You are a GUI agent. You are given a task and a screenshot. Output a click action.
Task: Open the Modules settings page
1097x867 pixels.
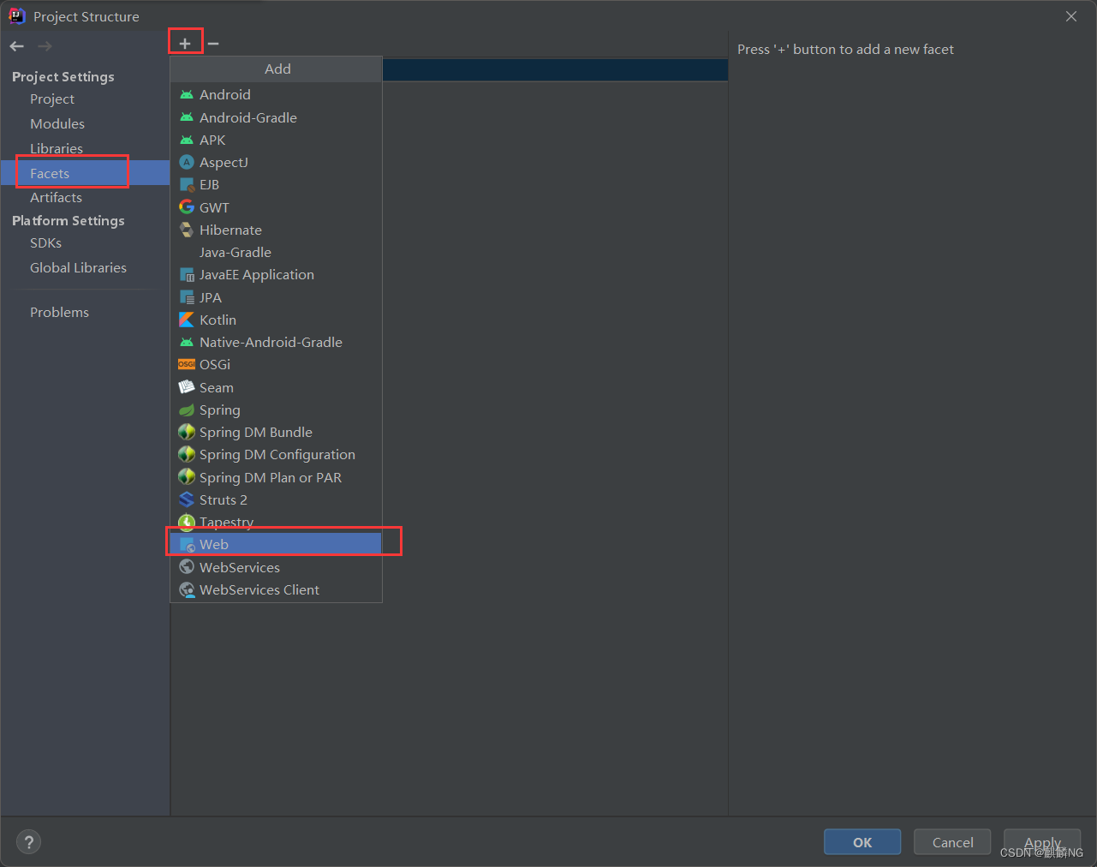(57, 123)
